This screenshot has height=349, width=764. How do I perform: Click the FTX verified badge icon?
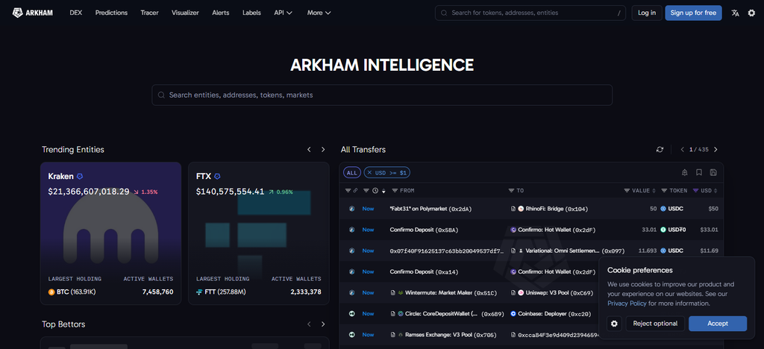pos(217,176)
